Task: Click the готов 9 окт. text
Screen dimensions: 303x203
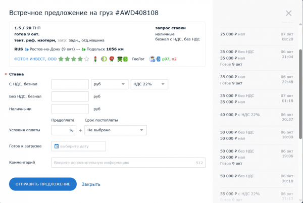Action: [27, 34]
